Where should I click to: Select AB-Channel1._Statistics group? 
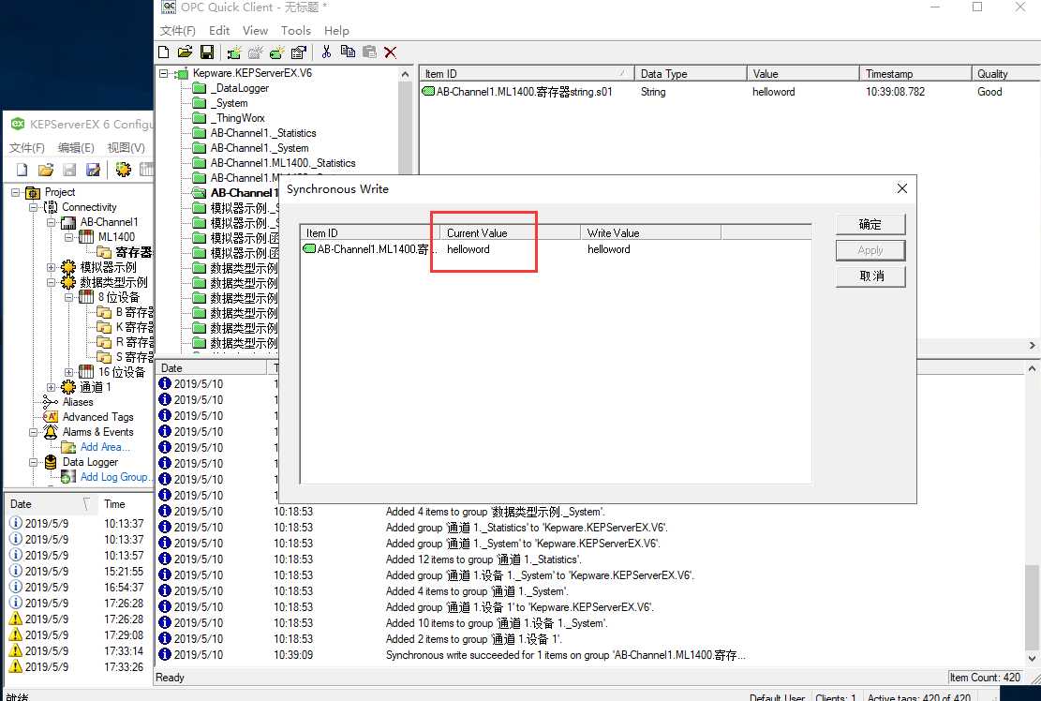coord(263,133)
